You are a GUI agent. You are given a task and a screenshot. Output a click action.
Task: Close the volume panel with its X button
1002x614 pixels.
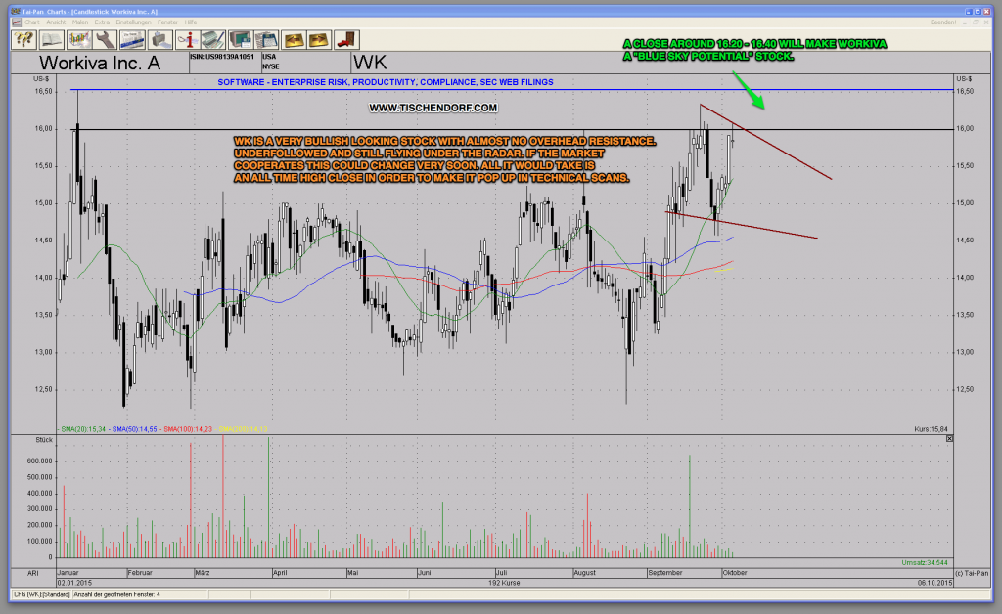pos(948,439)
